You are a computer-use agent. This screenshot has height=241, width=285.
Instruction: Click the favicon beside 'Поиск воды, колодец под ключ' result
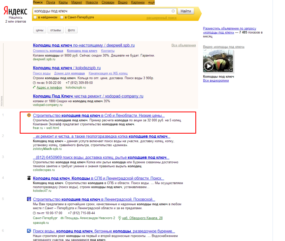point(29,231)
